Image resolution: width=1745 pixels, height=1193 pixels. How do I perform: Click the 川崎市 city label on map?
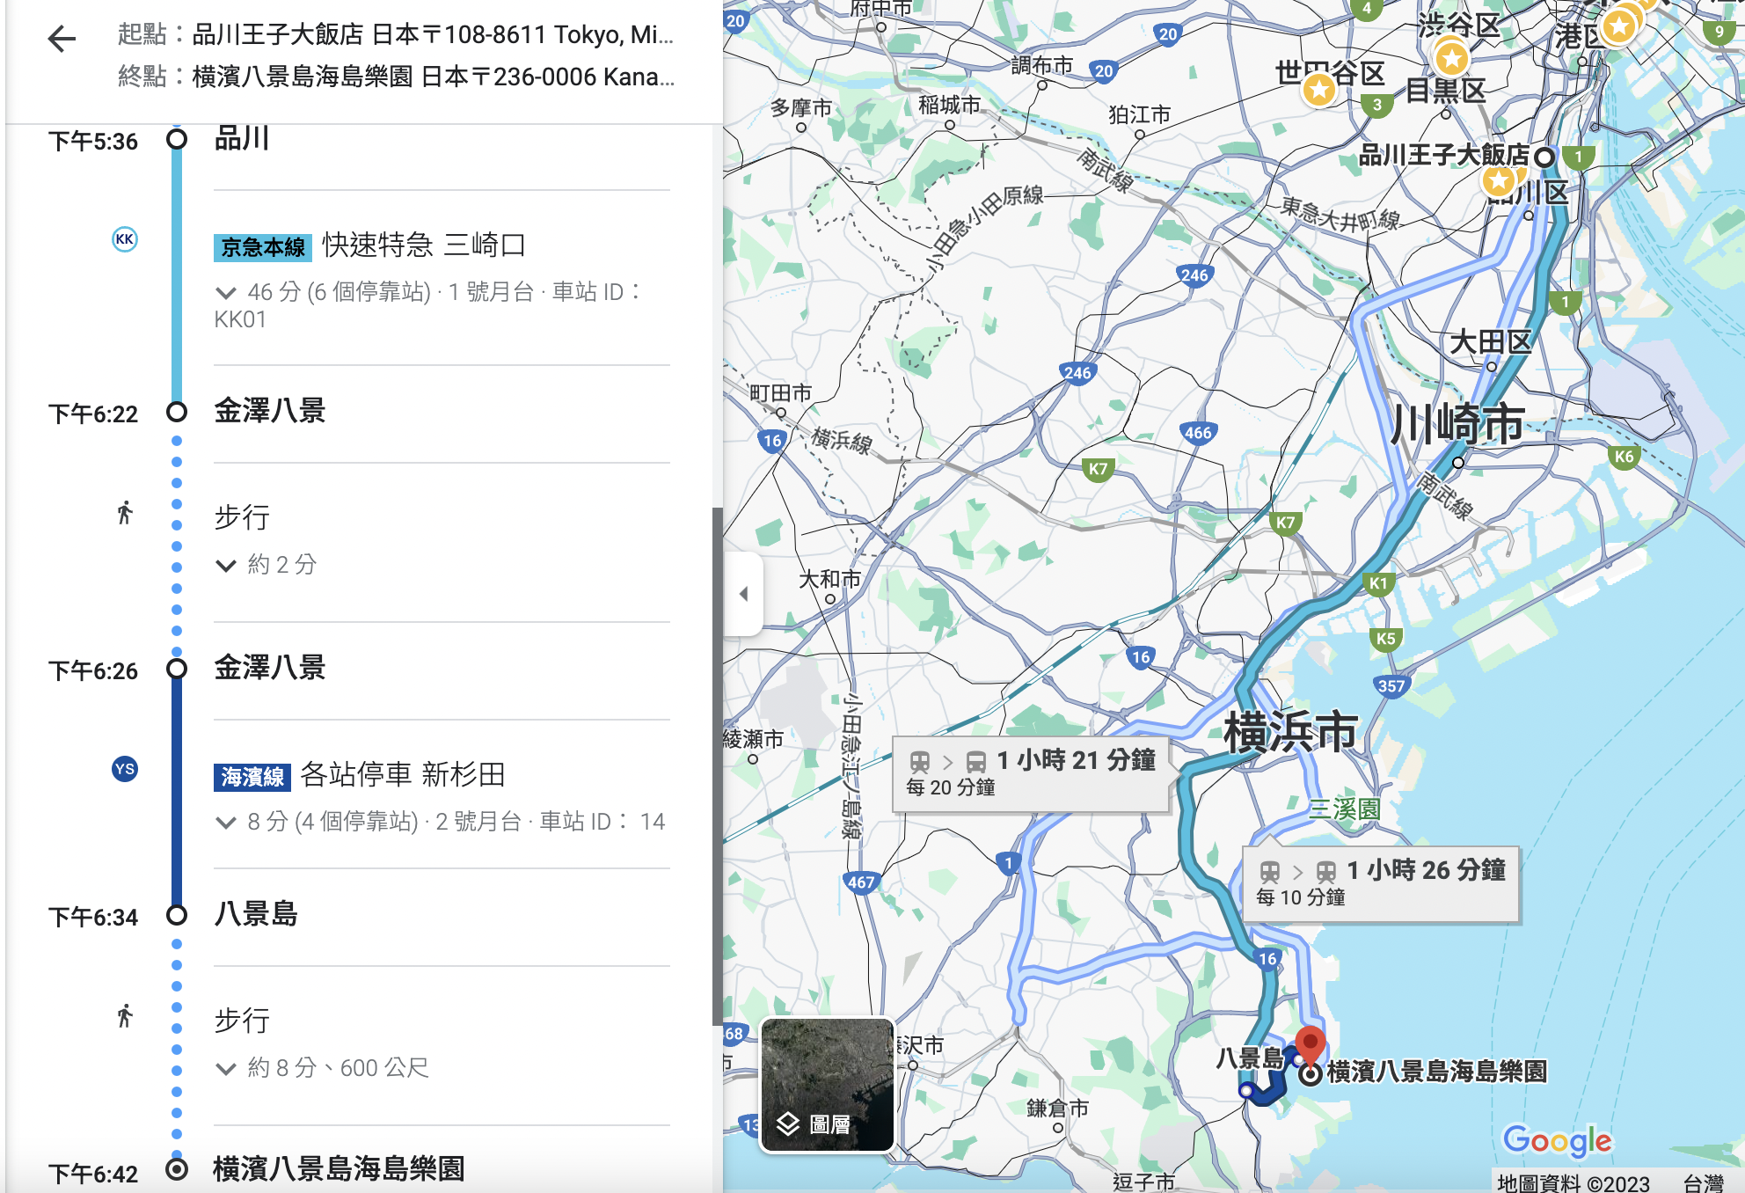pos(1457,424)
